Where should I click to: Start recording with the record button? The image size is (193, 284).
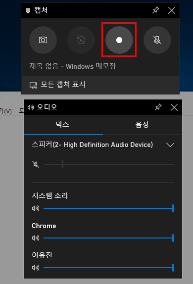(119, 40)
